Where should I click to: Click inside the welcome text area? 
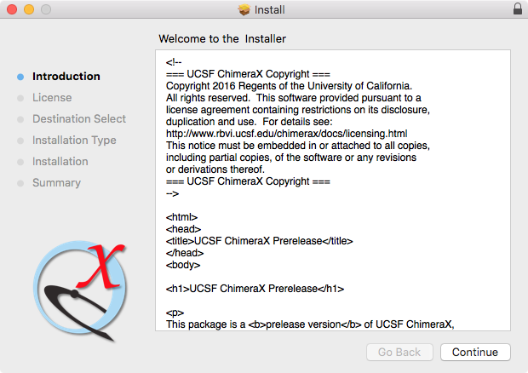click(x=332, y=255)
